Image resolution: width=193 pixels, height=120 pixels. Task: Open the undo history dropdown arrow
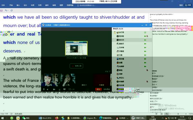coord(8,11)
